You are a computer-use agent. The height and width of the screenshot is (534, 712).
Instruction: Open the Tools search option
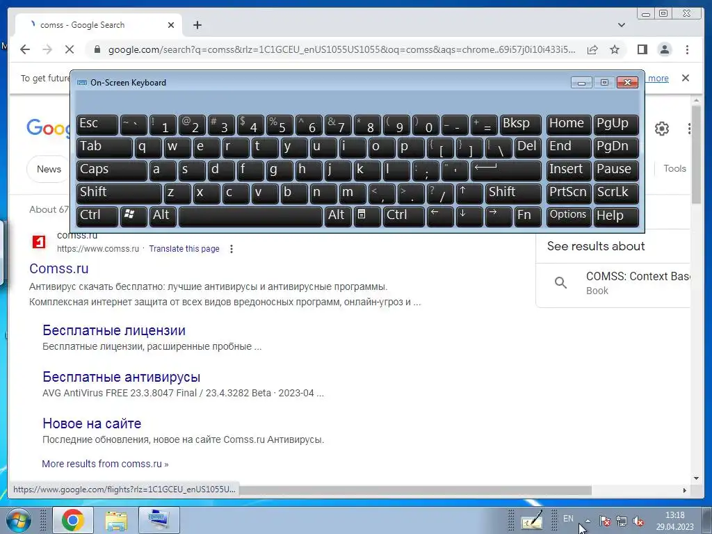tap(674, 168)
